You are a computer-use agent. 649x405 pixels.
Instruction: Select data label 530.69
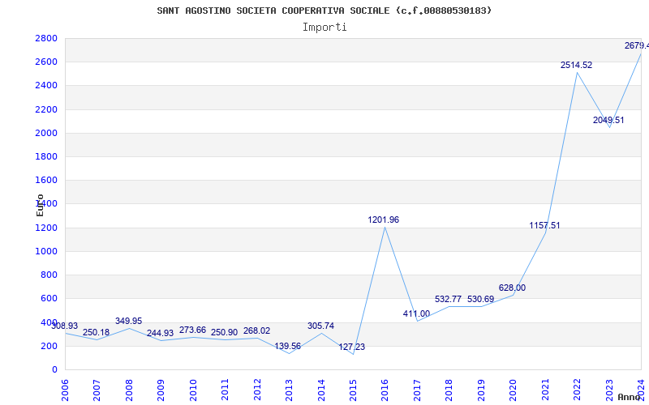click(480, 299)
